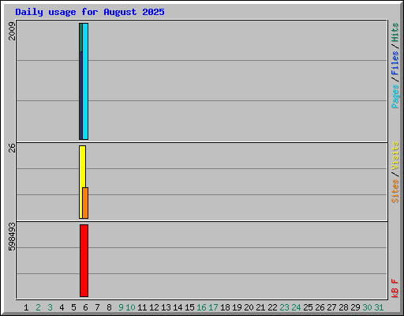Click the yellow Visits bar for day 6
The width and height of the screenshot is (404, 316).
pyautogui.click(x=81, y=182)
